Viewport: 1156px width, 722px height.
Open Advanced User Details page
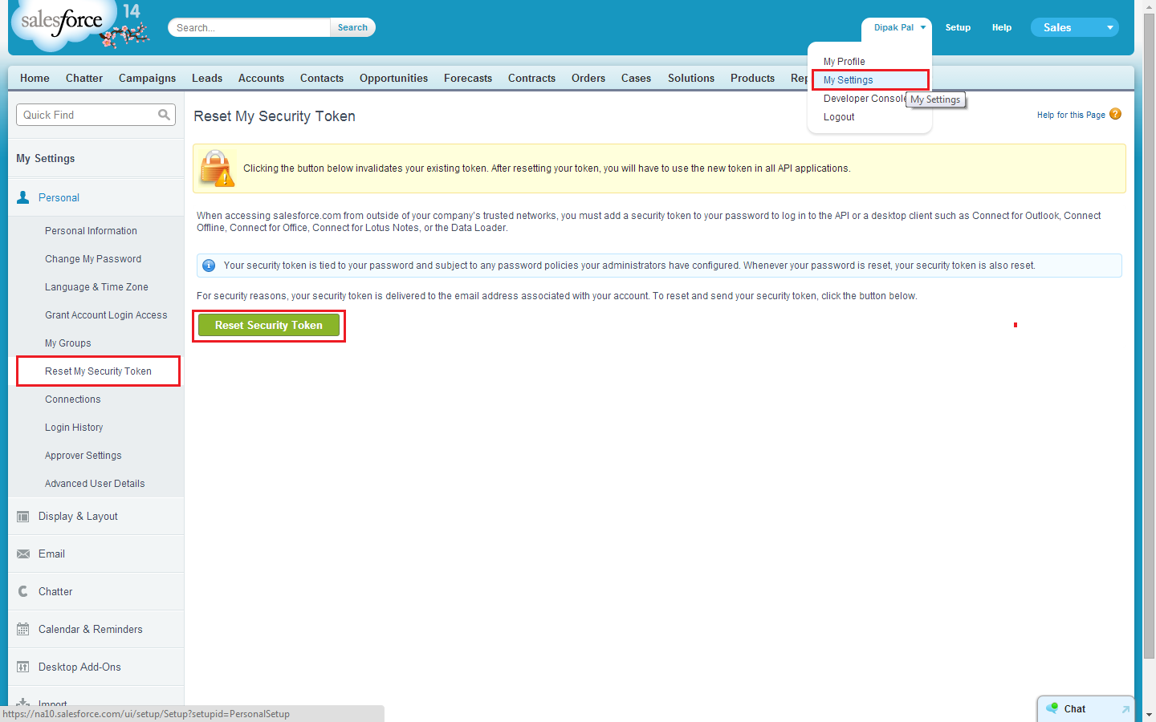click(x=95, y=484)
